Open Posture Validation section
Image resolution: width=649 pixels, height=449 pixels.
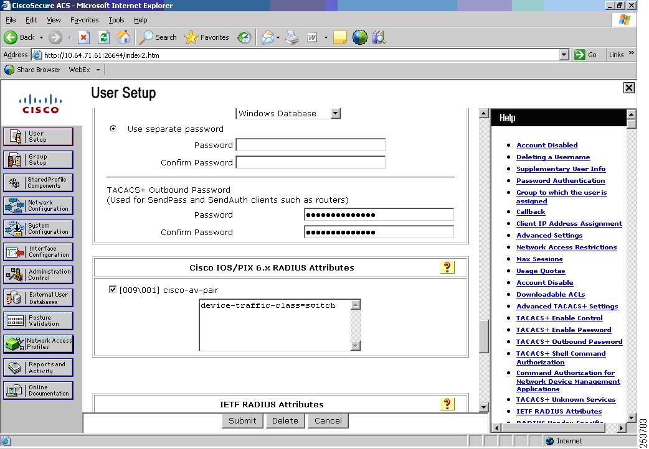coord(38,321)
